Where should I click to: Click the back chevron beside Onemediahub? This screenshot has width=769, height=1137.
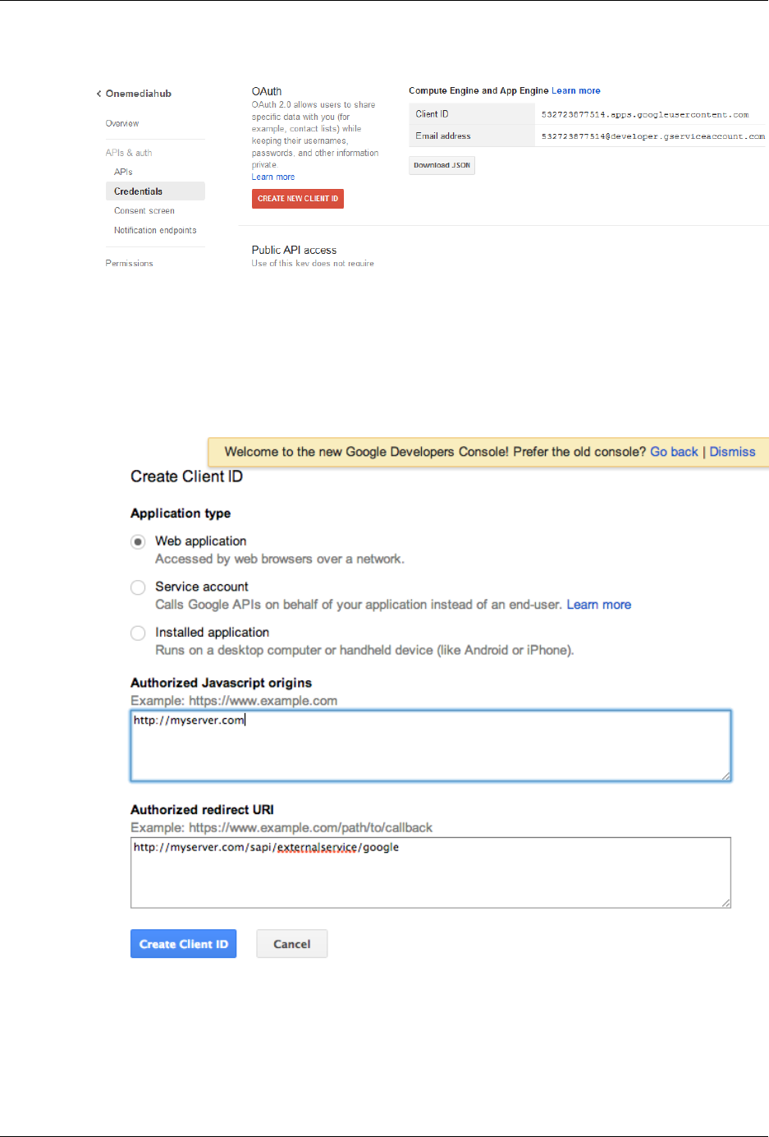[98, 94]
